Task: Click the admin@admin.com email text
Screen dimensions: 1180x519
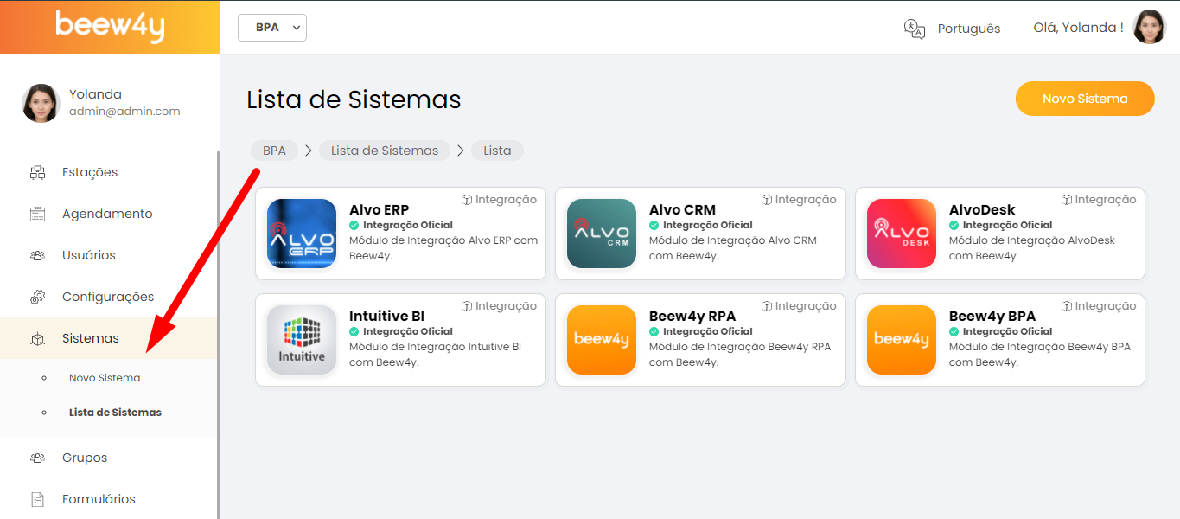Action: pos(124,111)
